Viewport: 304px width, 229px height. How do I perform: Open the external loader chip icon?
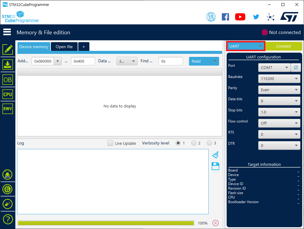(7, 189)
